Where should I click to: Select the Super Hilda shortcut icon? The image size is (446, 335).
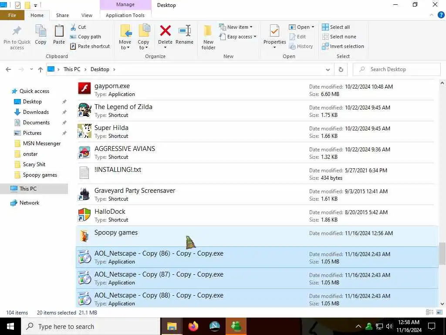click(84, 131)
